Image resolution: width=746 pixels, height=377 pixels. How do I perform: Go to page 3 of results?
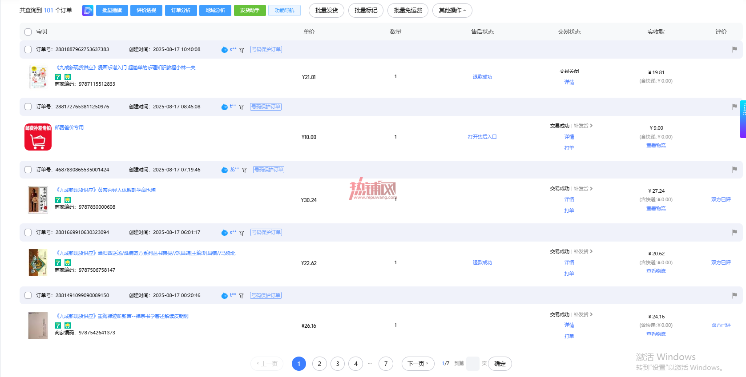point(337,364)
